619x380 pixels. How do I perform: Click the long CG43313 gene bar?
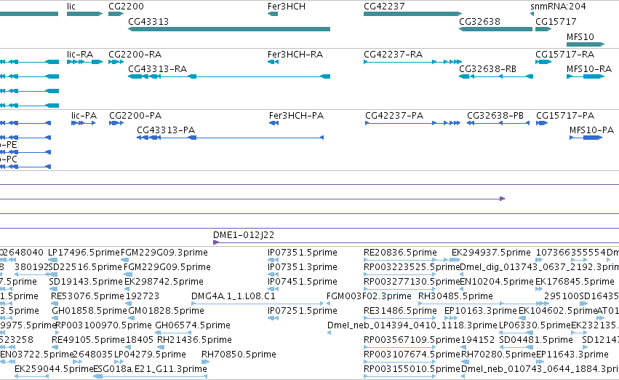[x=229, y=29]
